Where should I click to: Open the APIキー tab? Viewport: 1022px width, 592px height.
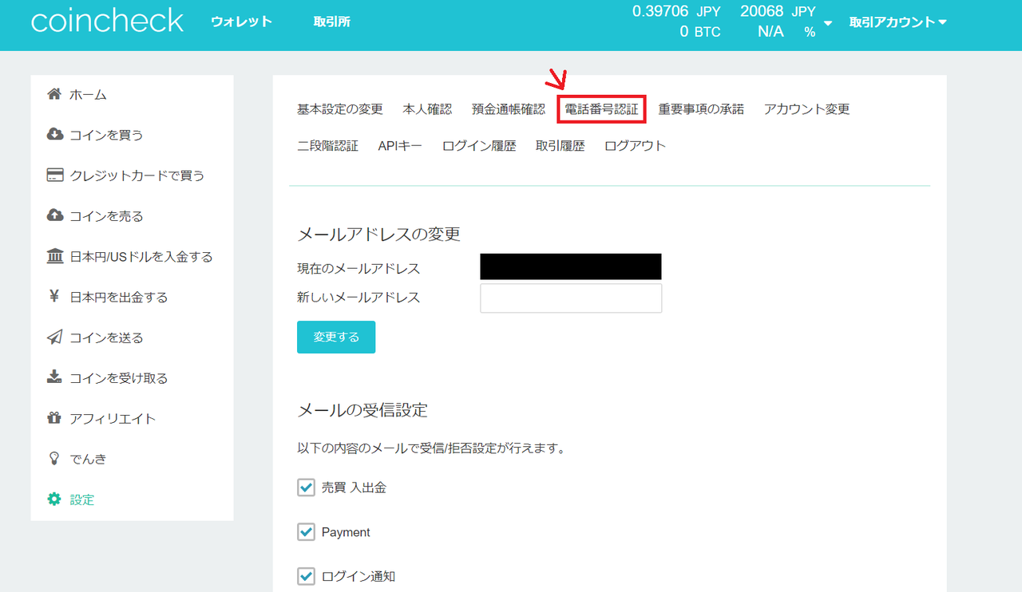click(400, 145)
